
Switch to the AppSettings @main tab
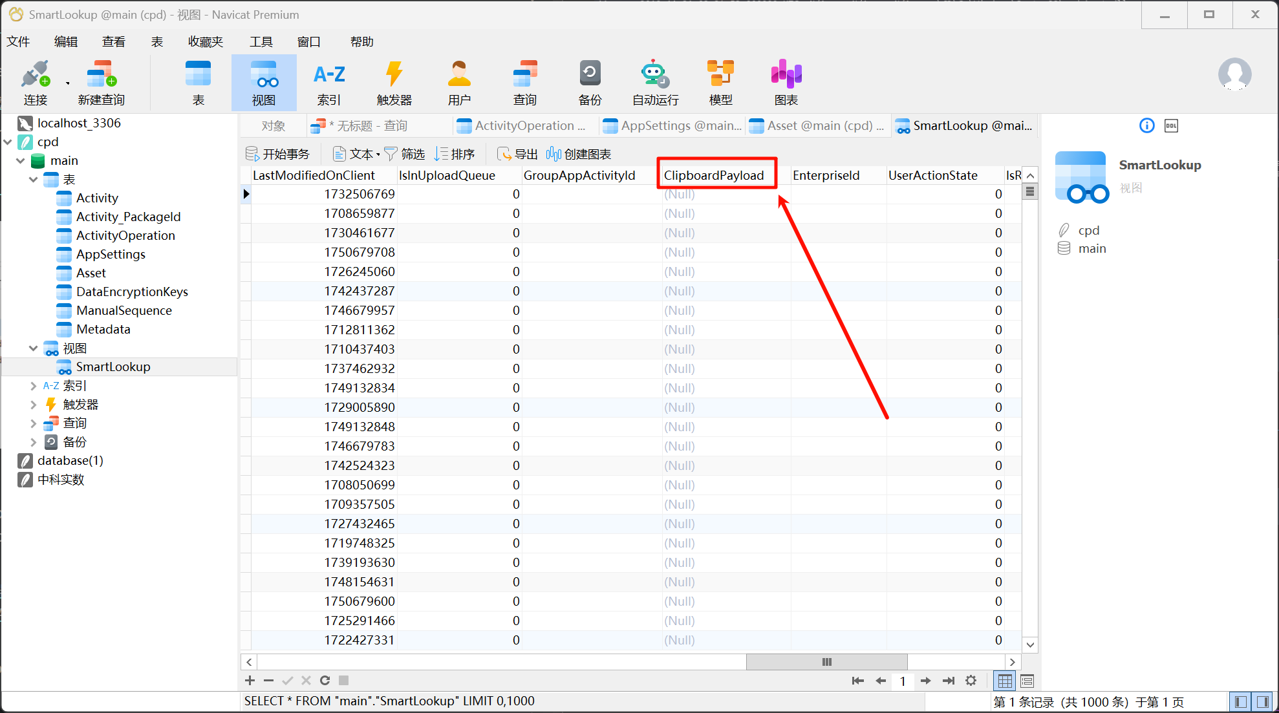click(x=672, y=126)
